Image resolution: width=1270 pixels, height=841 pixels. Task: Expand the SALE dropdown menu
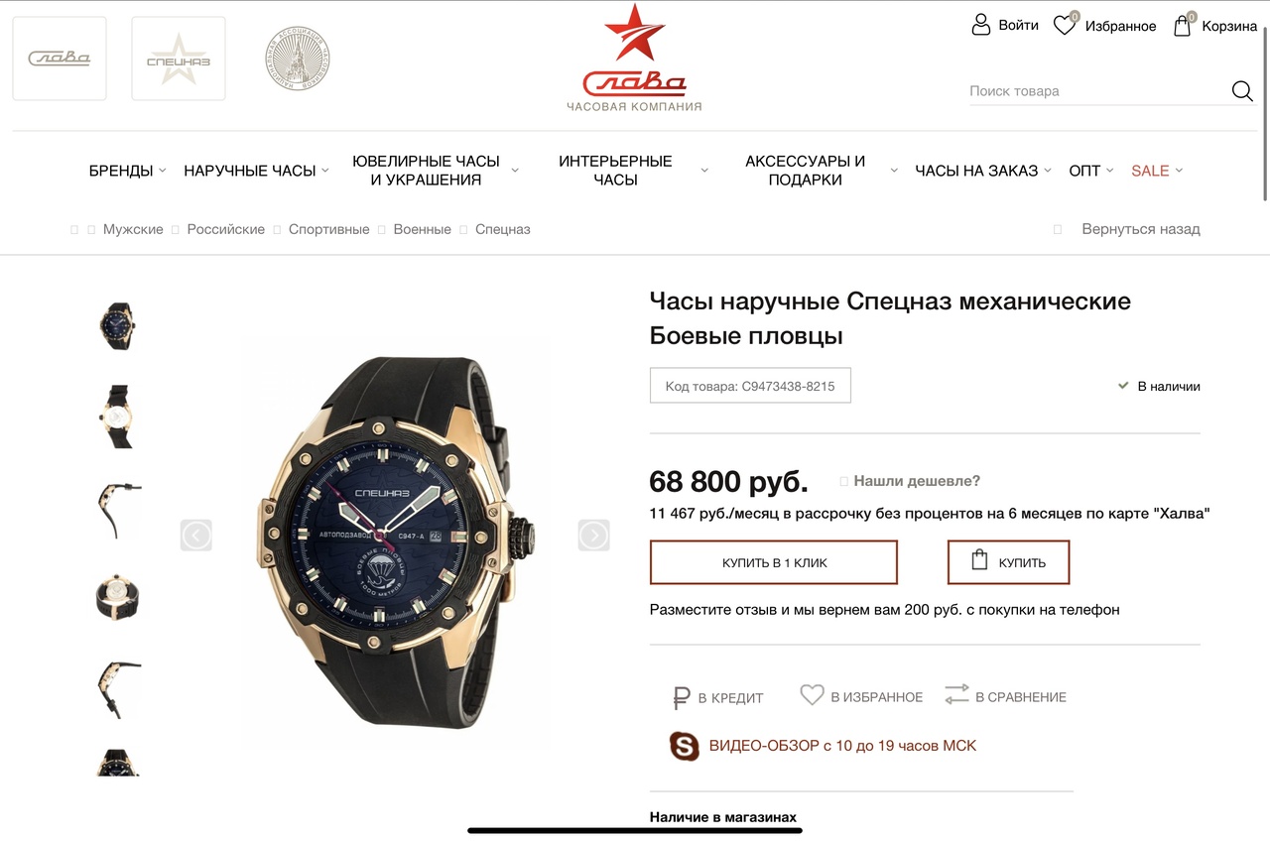click(1157, 171)
